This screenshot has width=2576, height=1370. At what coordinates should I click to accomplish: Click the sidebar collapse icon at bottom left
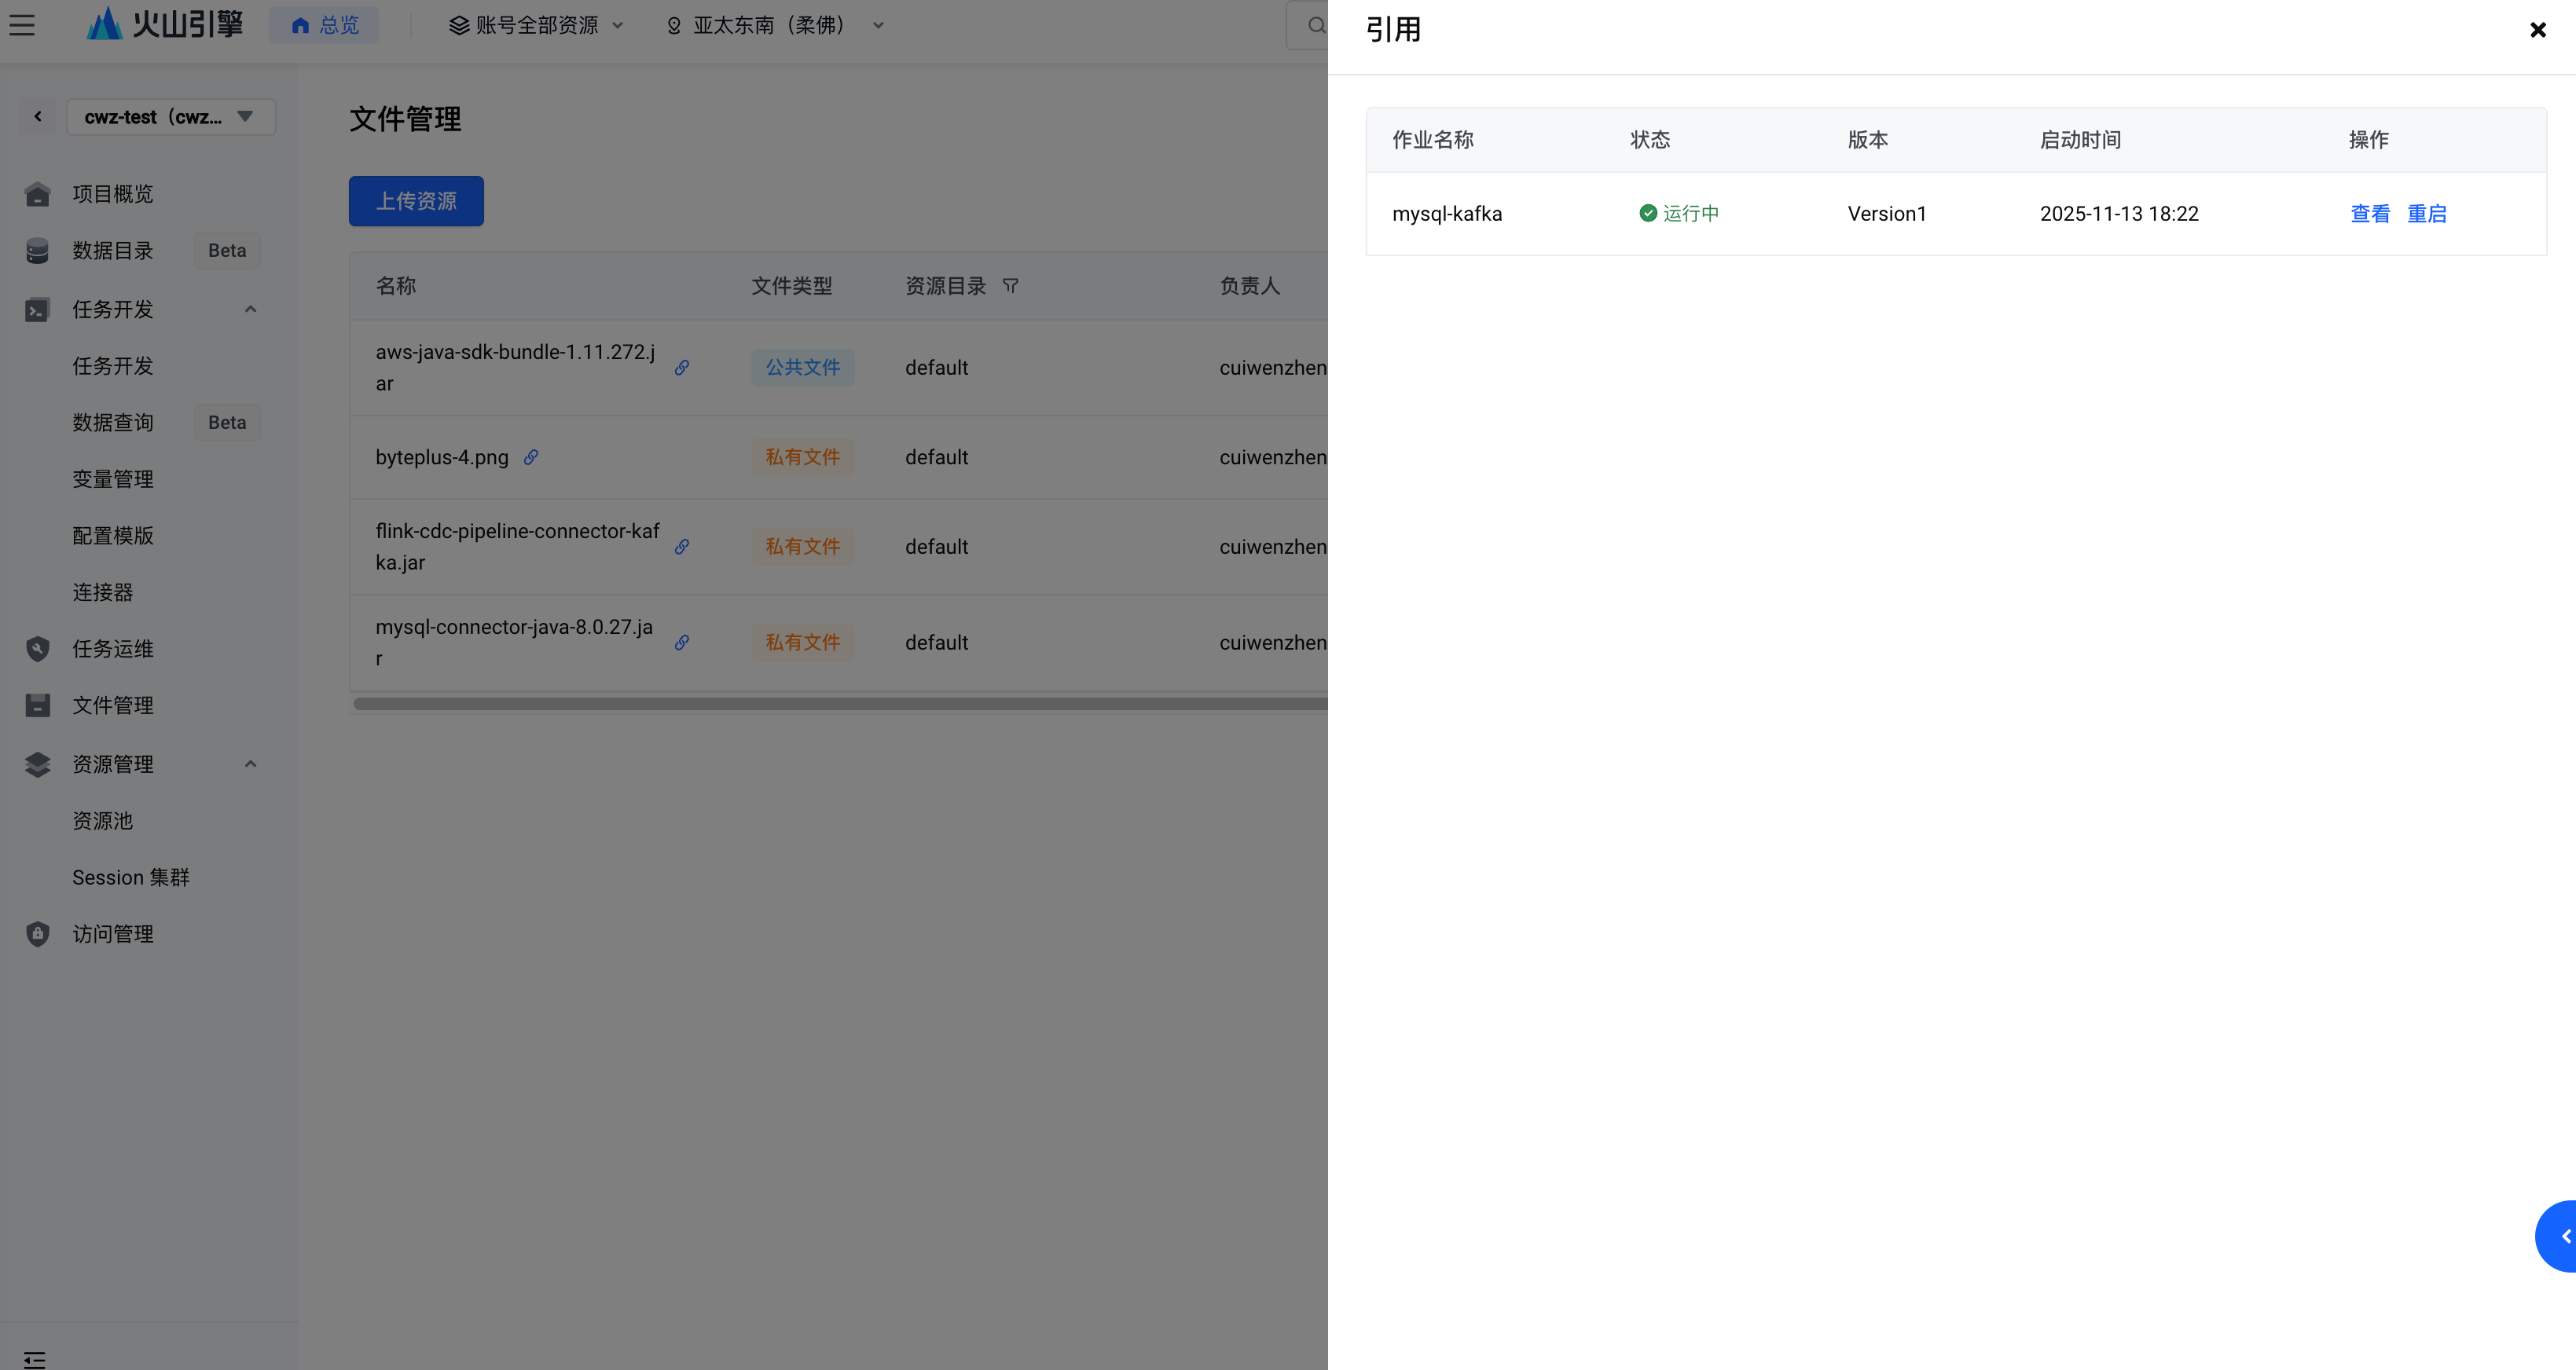click(x=34, y=1358)
